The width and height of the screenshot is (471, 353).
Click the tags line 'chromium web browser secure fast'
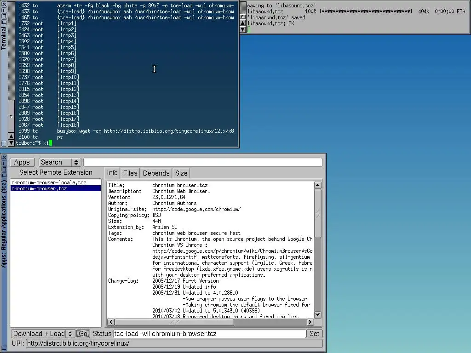pyautogui.click(x=196, y=233)
